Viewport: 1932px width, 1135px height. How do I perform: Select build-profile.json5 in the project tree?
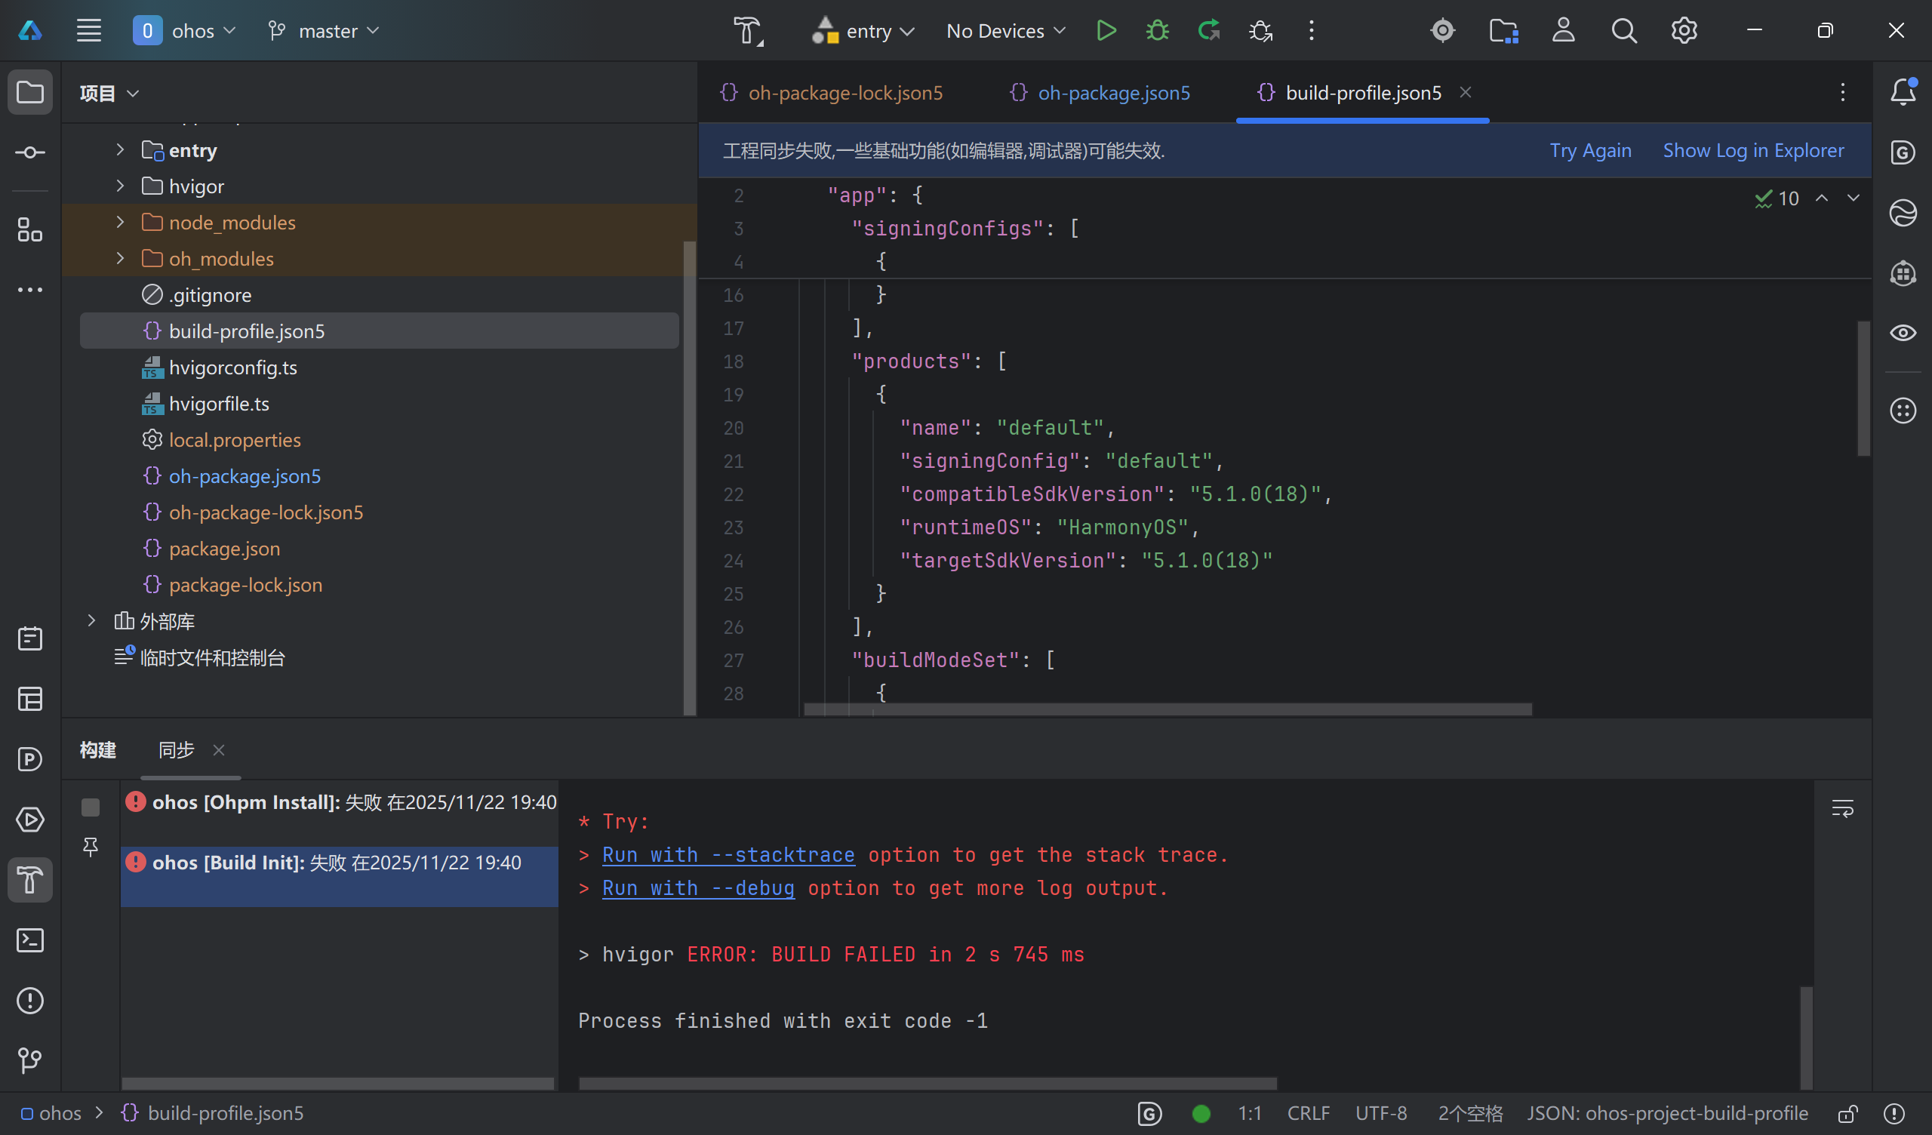point(247,331)
